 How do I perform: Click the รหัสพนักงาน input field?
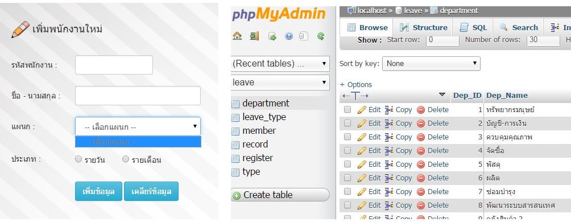coord(114,65)
